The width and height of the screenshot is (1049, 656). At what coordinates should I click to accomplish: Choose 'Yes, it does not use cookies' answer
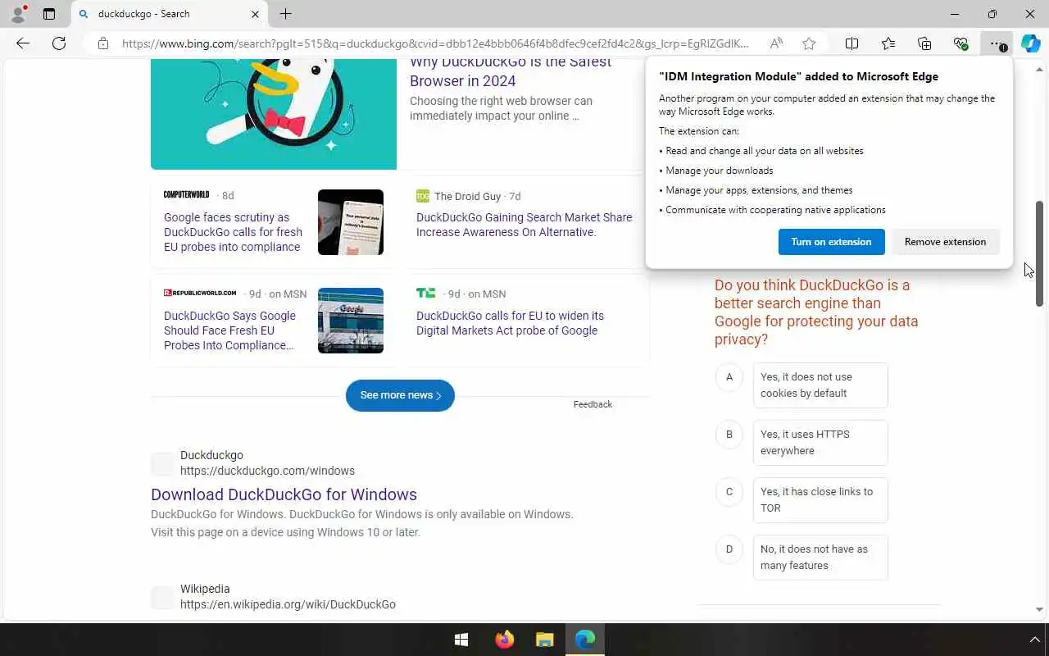pyautogui.click(x=820, y=385)
